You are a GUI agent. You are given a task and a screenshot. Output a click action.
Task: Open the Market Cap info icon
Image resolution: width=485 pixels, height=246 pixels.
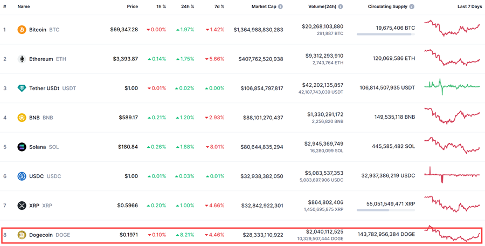pyautogui.click(x=280, y=7)
